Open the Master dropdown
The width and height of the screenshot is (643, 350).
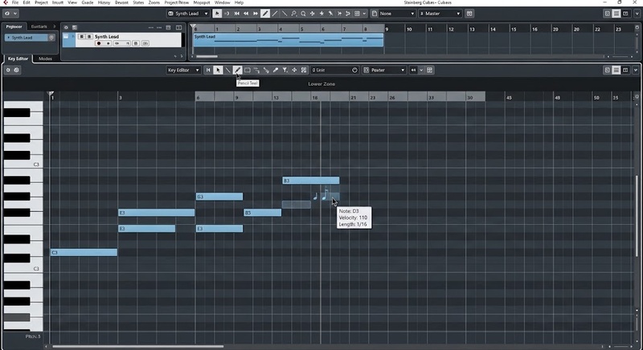[440, 14]
